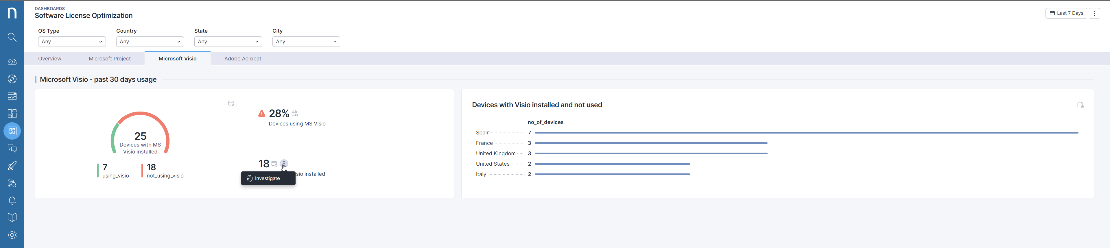Click the red warning triangle next to 28%
This screenshot has height=248, width=1110.
point(261,114)
